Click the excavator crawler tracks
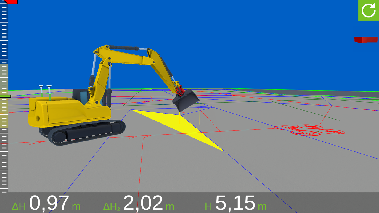 pyautogui.click(x=83, y=132)
